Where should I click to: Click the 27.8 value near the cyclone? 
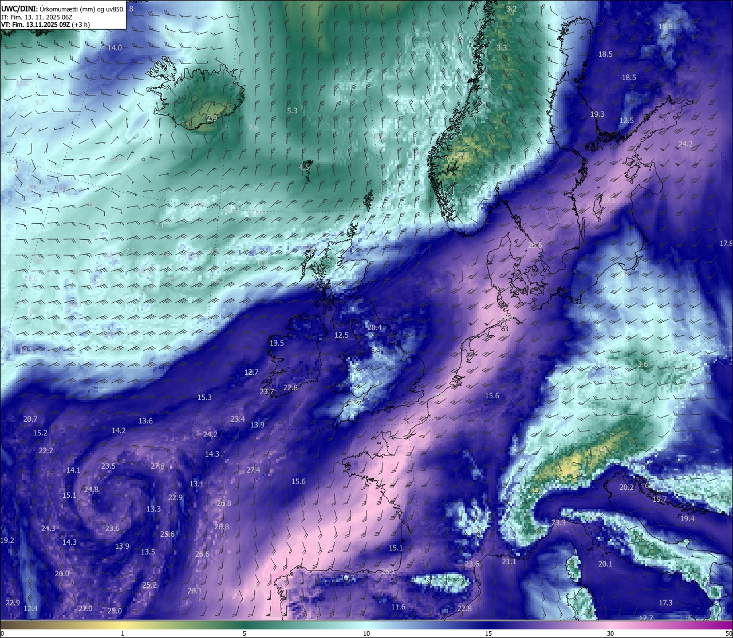(157, 466)
